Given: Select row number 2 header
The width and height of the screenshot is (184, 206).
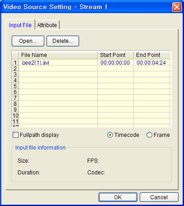Looking at the screenshot, I should pos(15,68).
